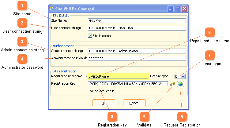The height and width of the screenshot is (128, 230).
Task: Click the Site registration group label
Action: pos(64,71)
